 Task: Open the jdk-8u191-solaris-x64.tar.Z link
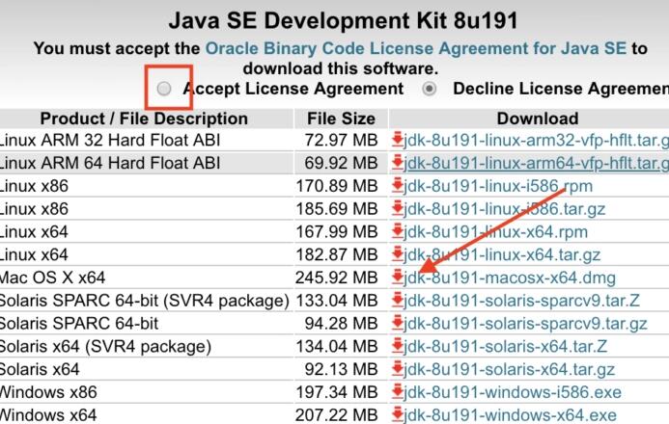pyautogui.click(x=506, y=347)
